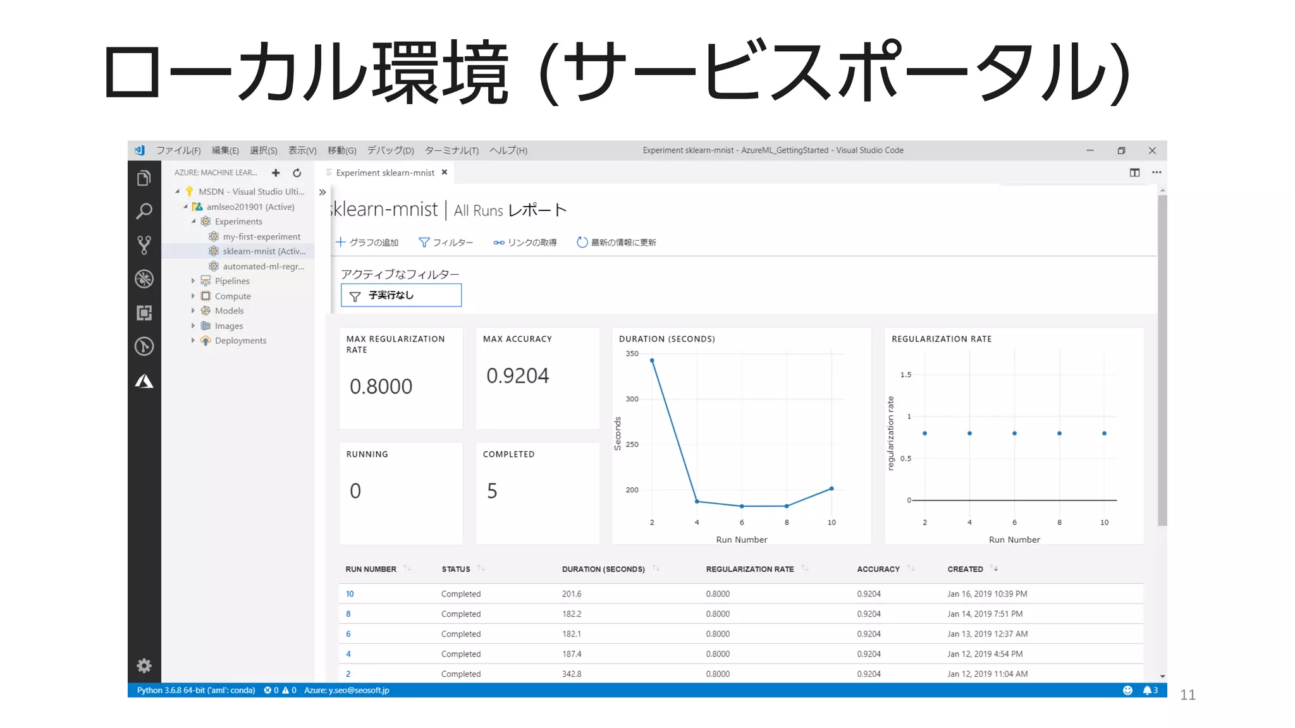The width and height of the screenshot is (1295, 728).
Task: Expand the Pipelines tree node
Action: pyautogui.click(x=193, y=281)
